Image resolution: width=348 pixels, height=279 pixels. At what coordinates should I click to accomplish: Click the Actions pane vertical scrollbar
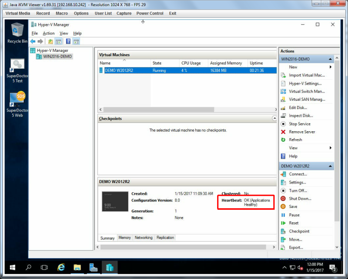click(337, 141)
